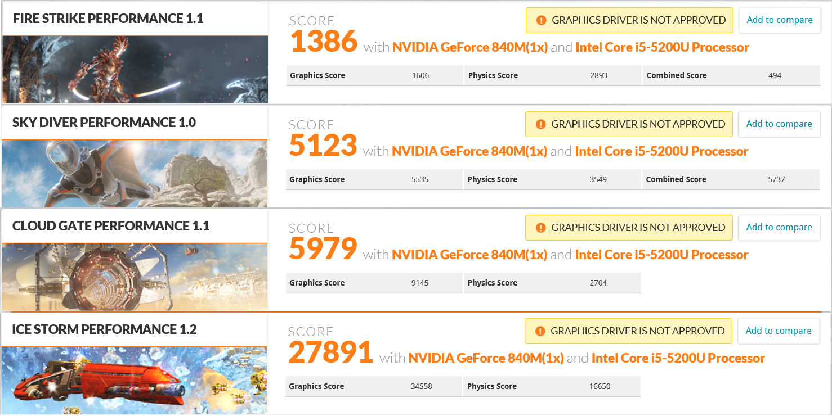Add Sky Diver result to compare
This screenshot has height=416, width=832.
tap(779, 124)
